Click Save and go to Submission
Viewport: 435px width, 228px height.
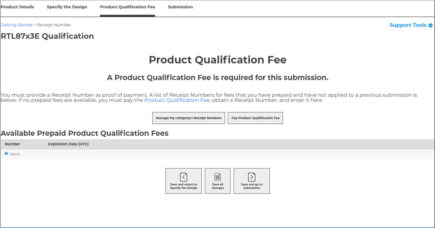[x=251, y=181]
